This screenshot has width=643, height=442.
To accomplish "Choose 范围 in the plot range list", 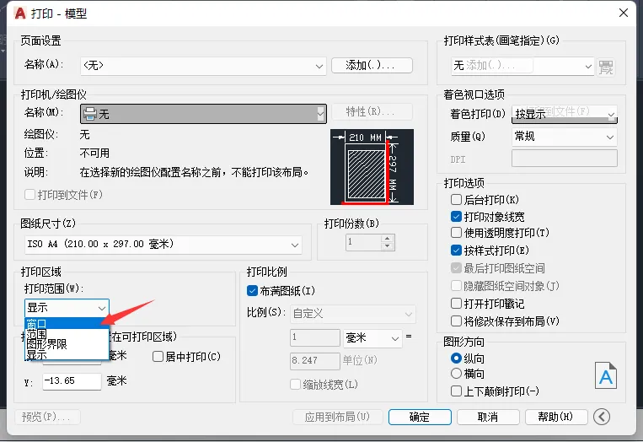I will click(x=67, y=334).
